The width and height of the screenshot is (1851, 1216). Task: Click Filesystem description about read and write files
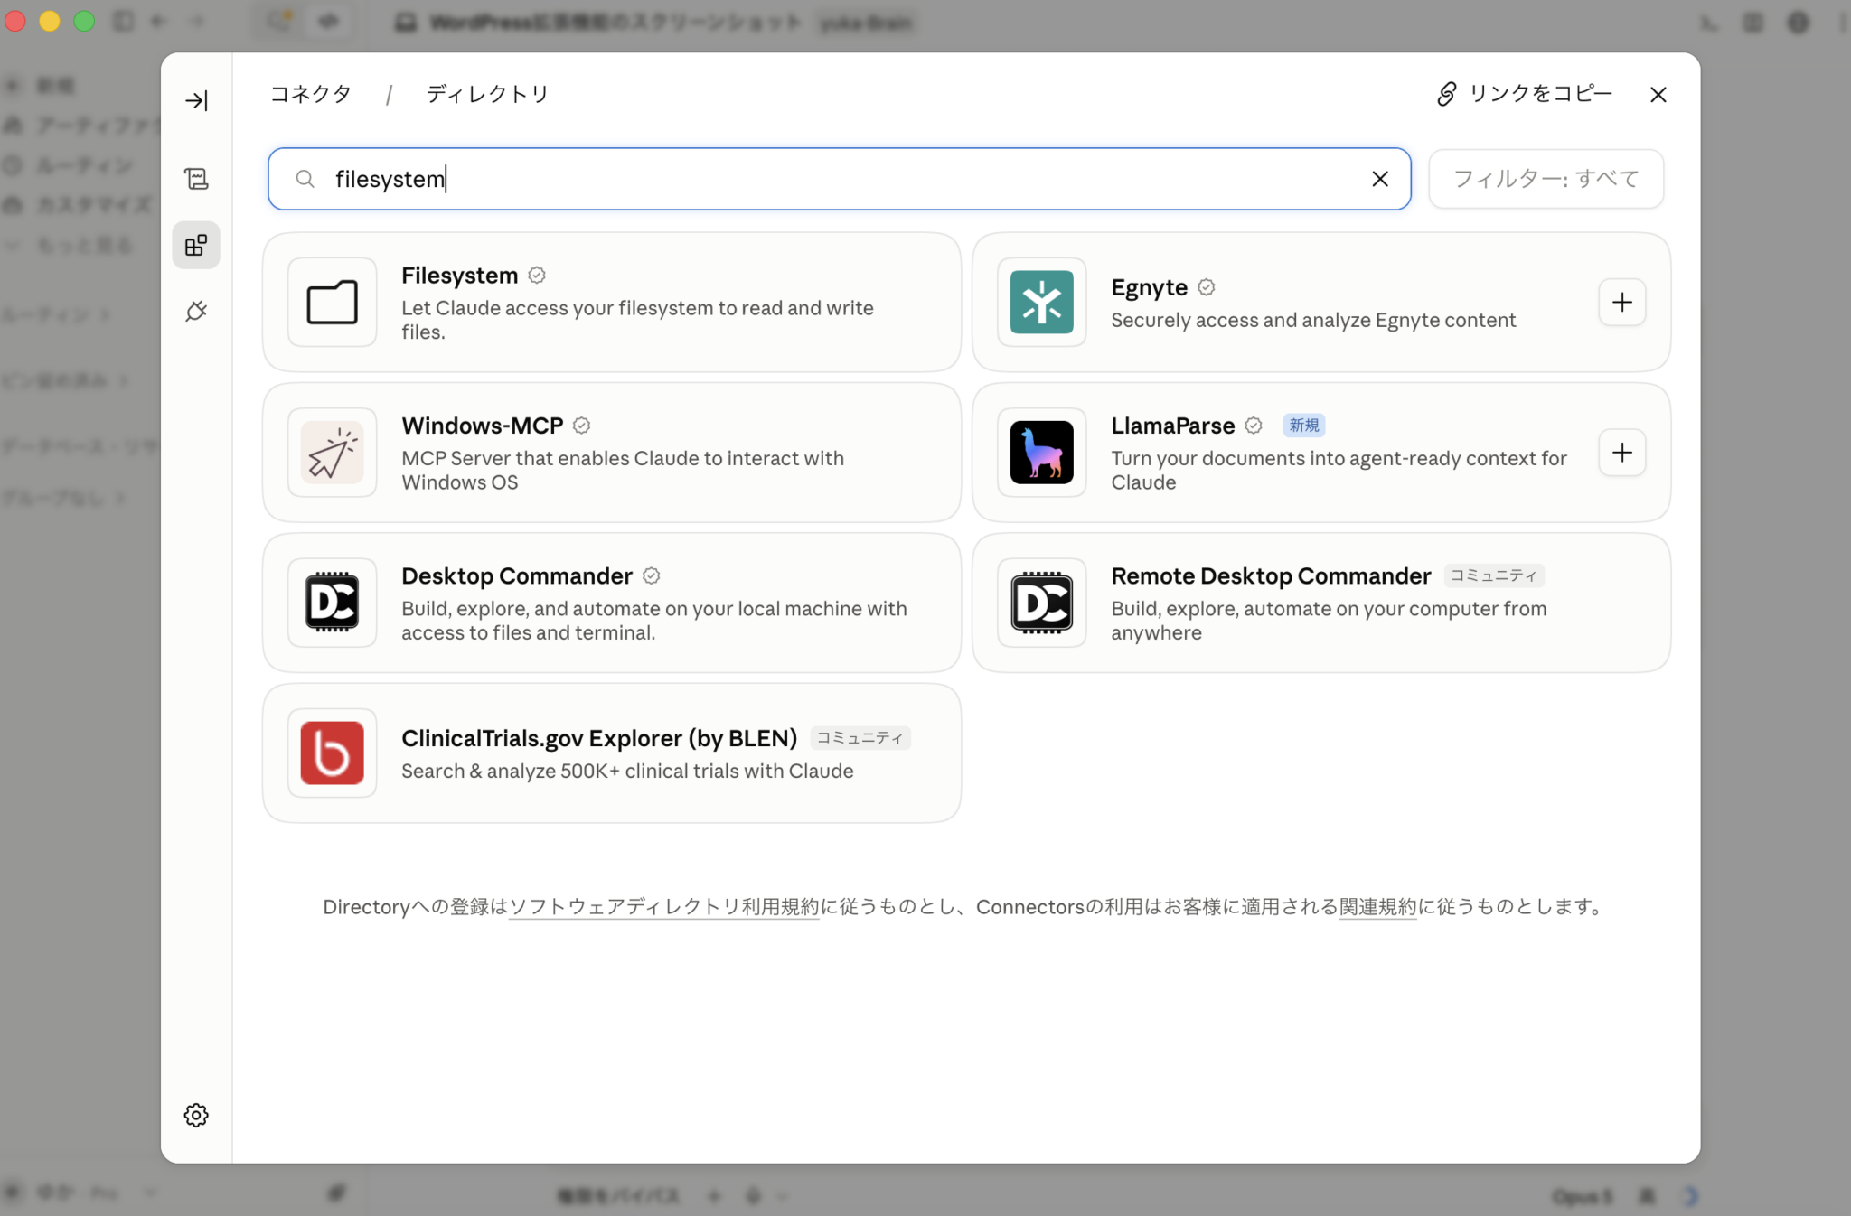coord(637,320)
